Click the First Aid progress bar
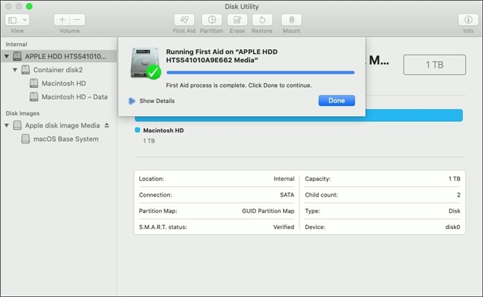 click(x=260, y=72)
